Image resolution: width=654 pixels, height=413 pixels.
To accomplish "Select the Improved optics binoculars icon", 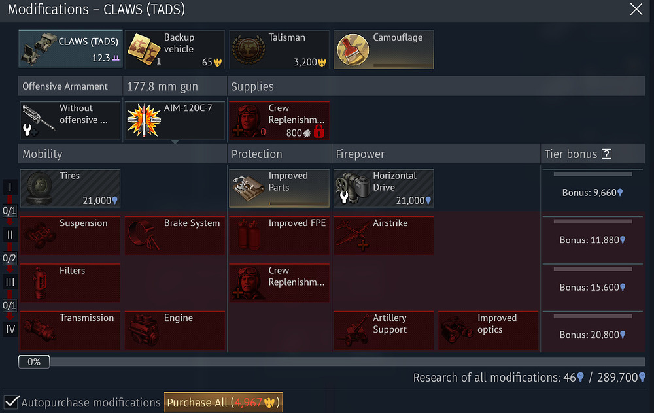I will coord(457,331).
